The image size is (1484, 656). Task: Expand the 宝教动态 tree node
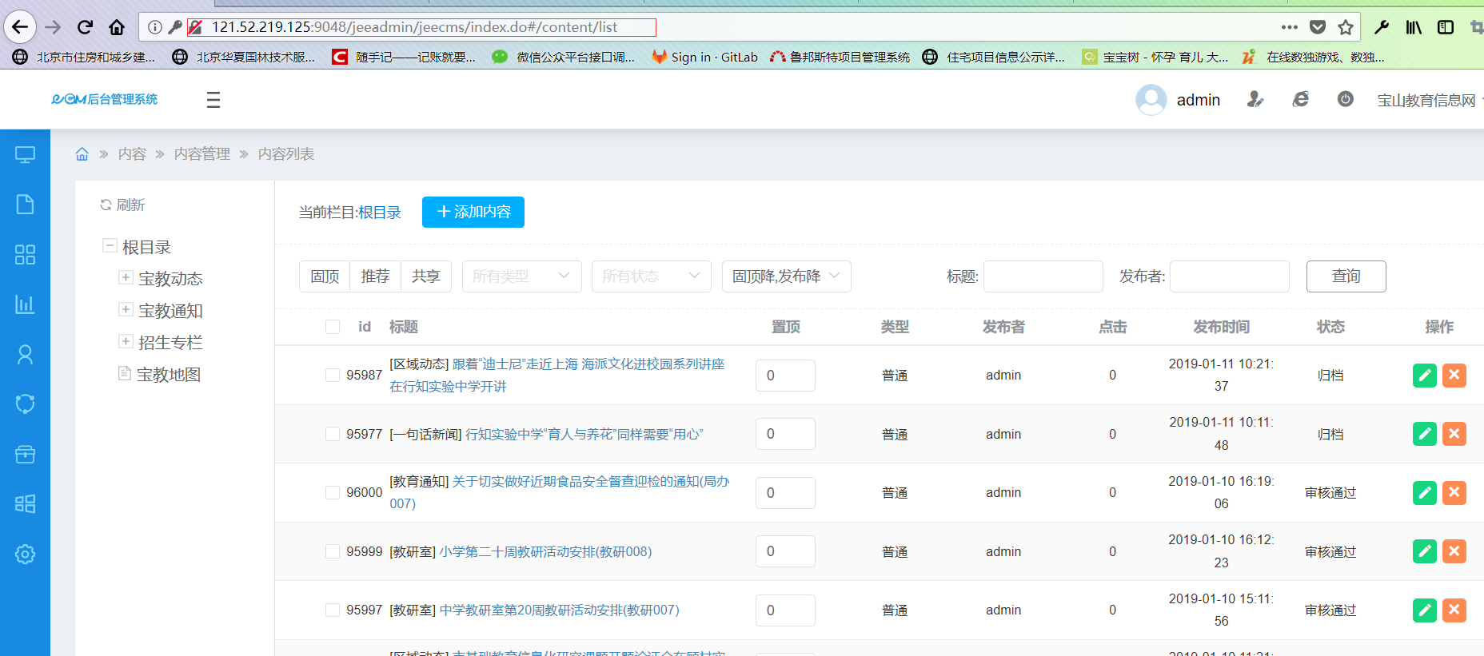126,277
